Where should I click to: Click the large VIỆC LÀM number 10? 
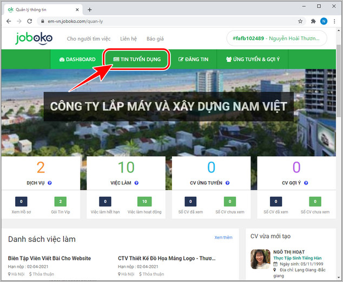point(126,168)
